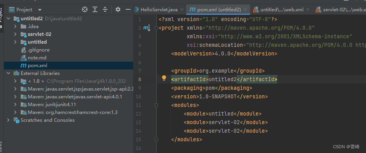
Task: Click the .gitignore file icon
Action: point(23,50)
